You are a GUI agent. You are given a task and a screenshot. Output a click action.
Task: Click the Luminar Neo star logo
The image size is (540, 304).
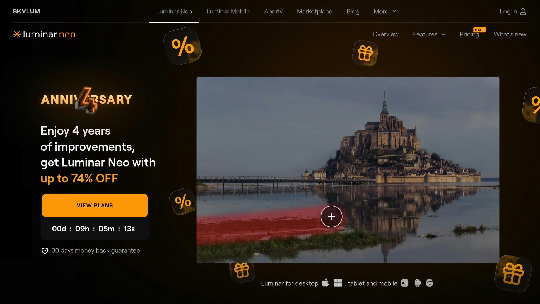tap(17, 34)
